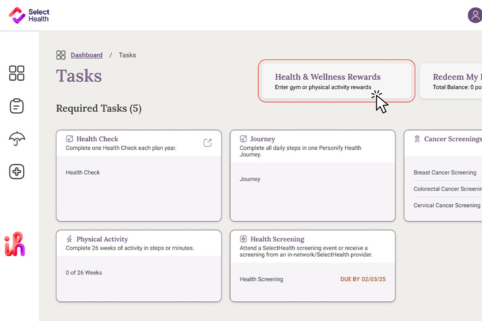The image size is (482, 321).
Task: Select the Breast Cancer Screening row
Action: (448, 173)
